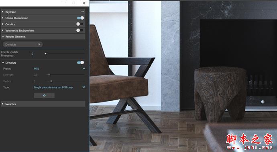The image size is (277, 152).
Task: Click the Raytrace arrow icon
Action: pyautogui.click(x=82, y=12)
